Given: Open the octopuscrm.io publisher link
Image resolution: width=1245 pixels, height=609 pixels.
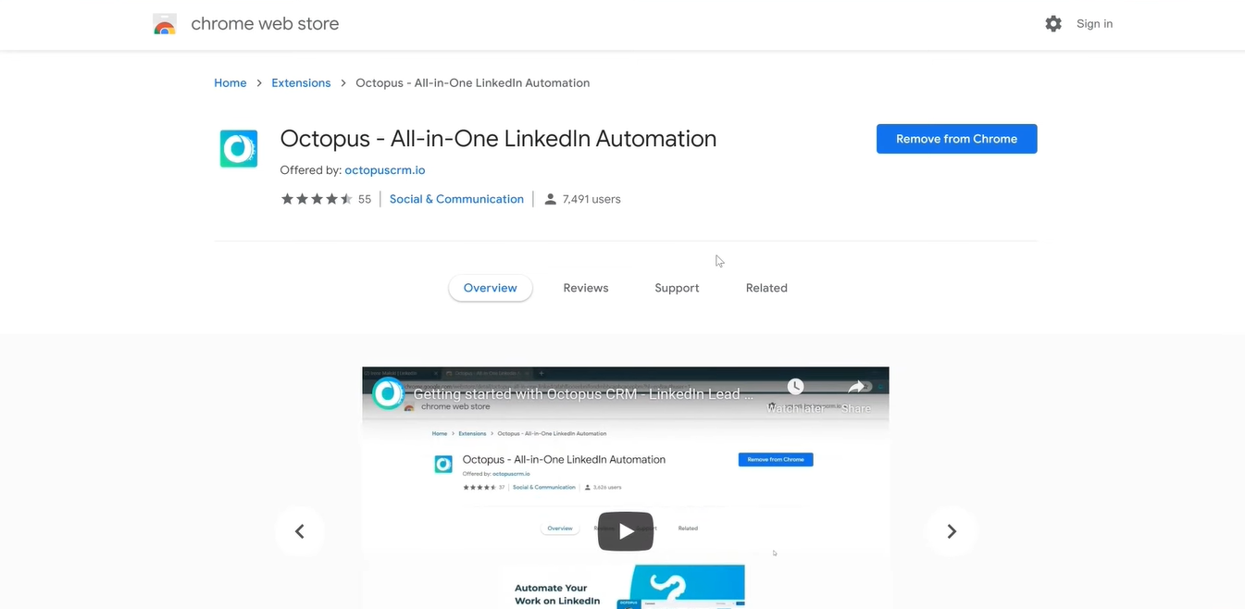Looking at the screenshot, I should coord(385,170).
